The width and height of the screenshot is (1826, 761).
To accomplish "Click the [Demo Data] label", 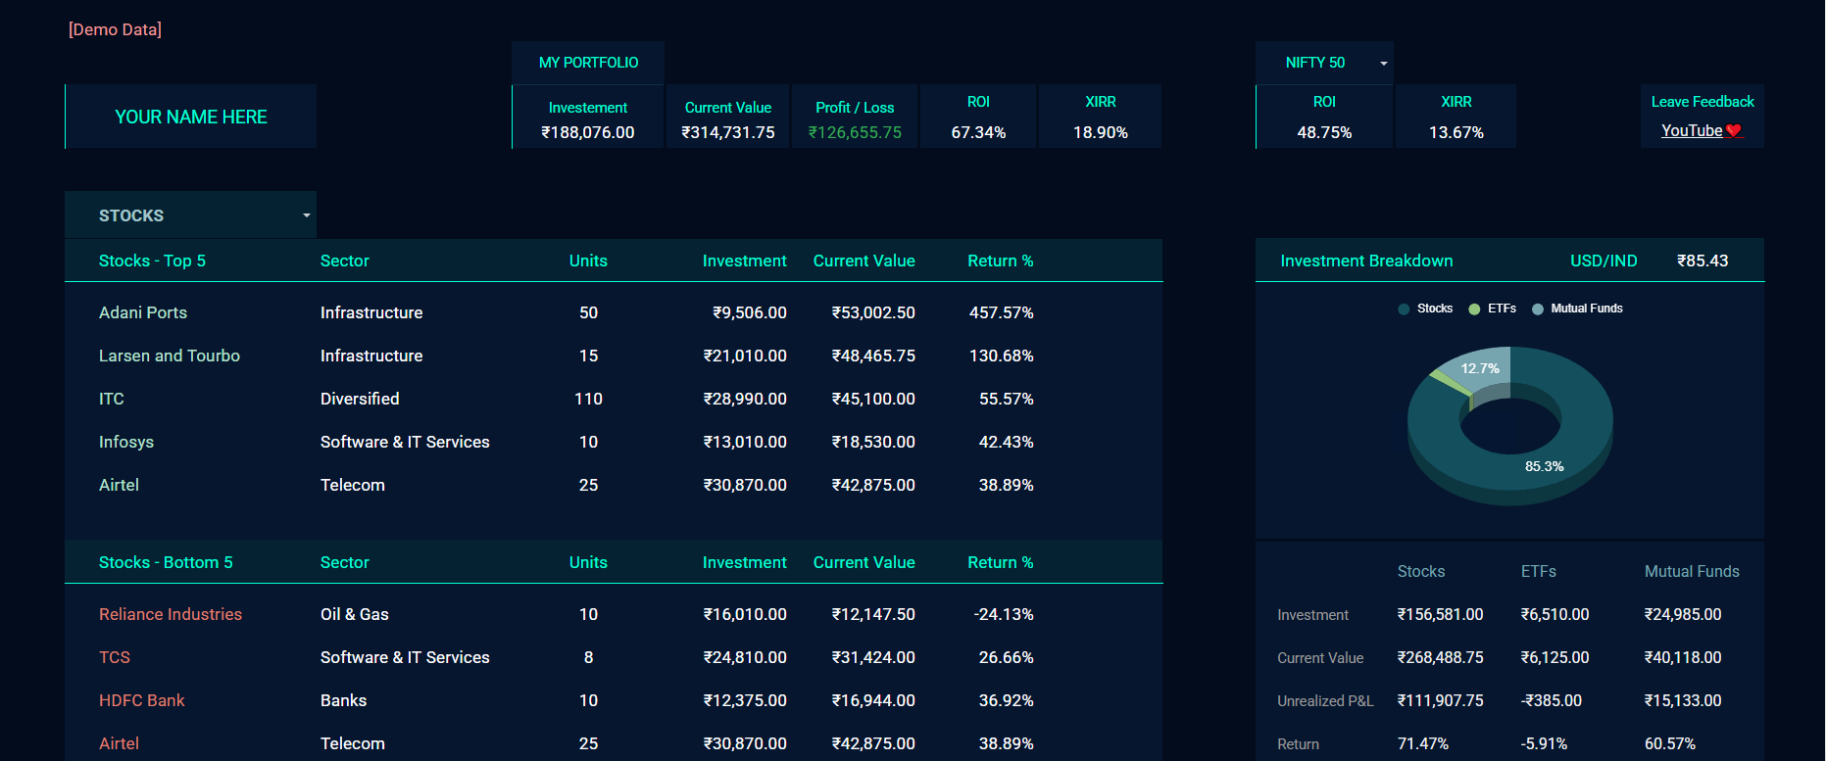I will coord(115,29).
